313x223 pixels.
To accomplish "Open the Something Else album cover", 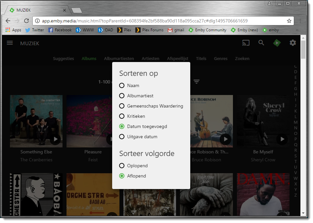I will coord(36,121).
